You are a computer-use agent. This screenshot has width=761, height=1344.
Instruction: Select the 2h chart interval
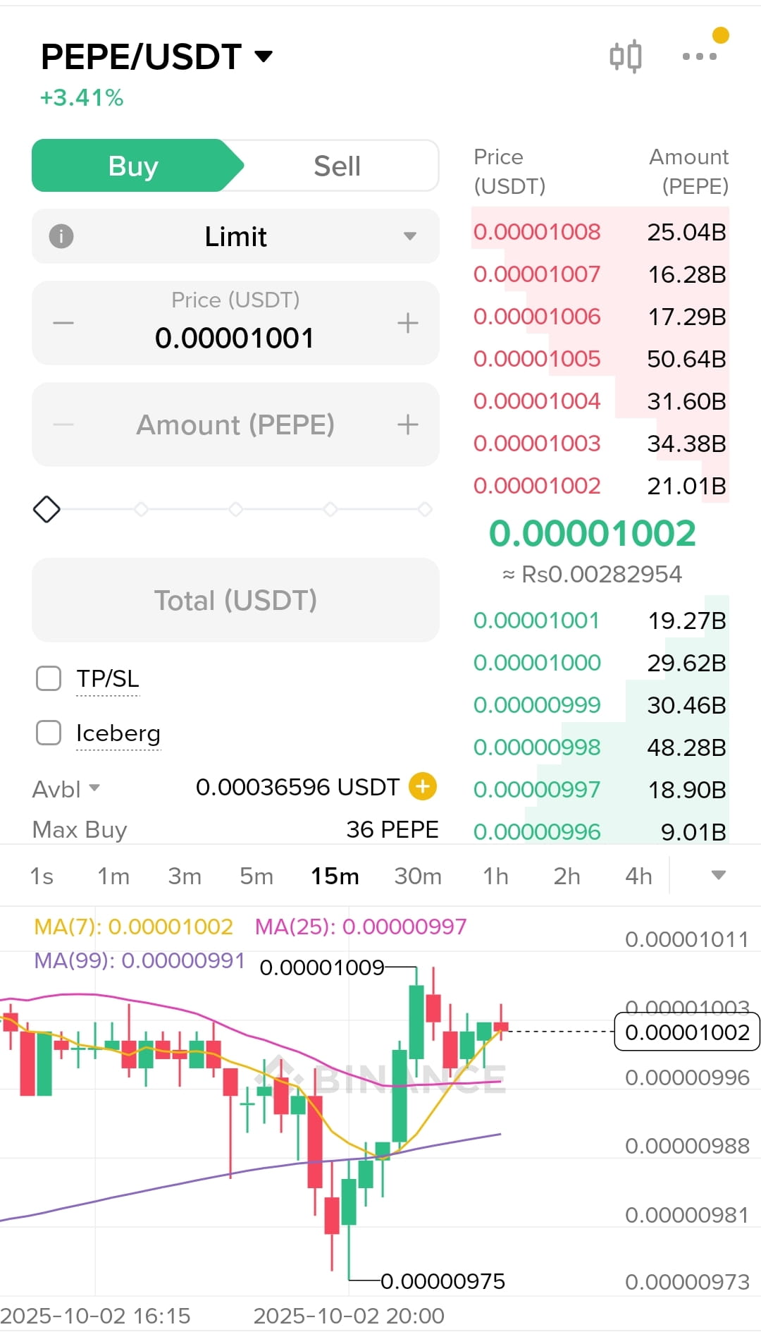coord(567,876)
